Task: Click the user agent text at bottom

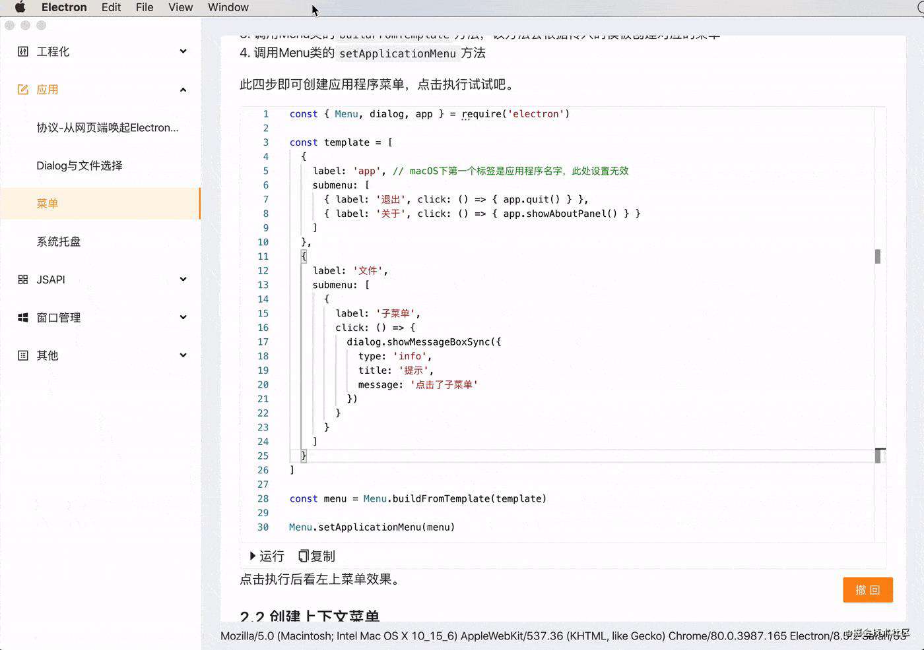Action: tap(564, 636)
